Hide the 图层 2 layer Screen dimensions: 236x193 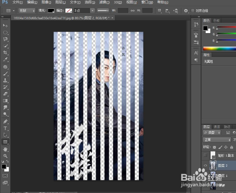[x=205, y=166]
